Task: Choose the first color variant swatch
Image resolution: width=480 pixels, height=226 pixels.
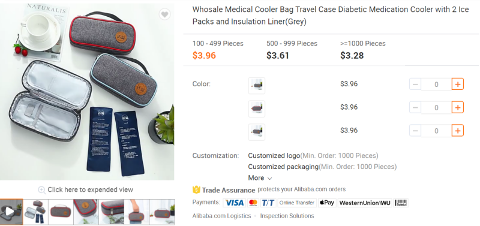Action: pyautogui.click(x=257, y=86)
